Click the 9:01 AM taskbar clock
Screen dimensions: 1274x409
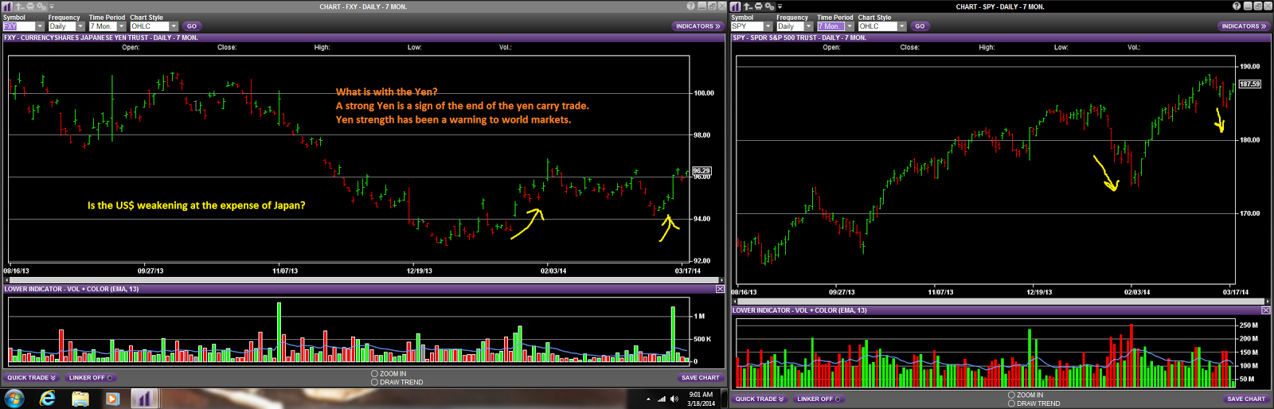coord(701,395)
